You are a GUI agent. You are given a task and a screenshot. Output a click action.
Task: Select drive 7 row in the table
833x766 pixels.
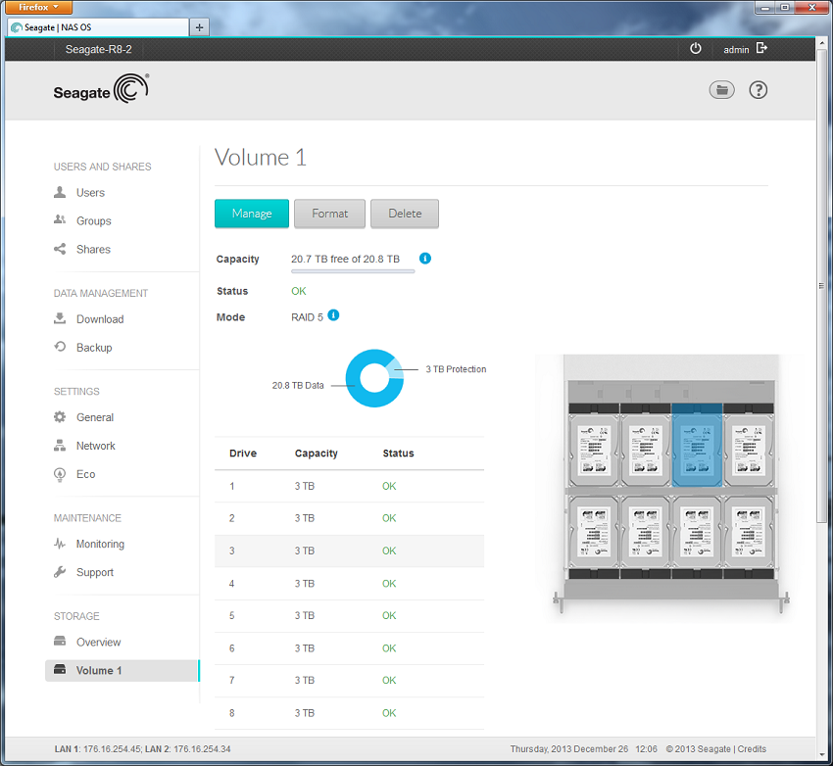click(349, 681)
